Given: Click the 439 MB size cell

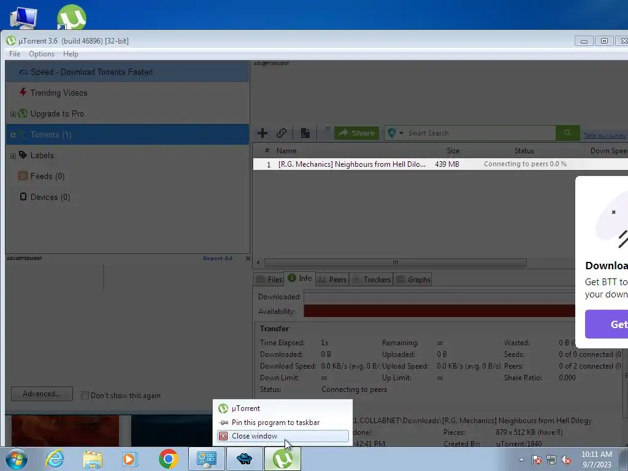Looking at the screenshot, I should pyautogui.click(x=447, y=164).
